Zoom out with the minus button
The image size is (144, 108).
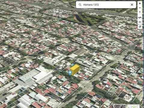point(140,8)
